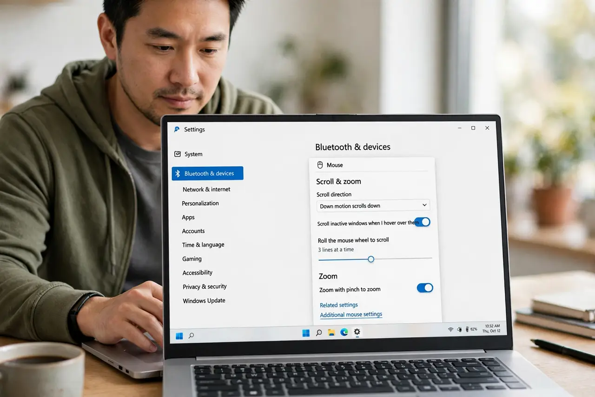Maximize the Settings window
Image resolution: width=595 pixels, height=397 pixels.
473,128
